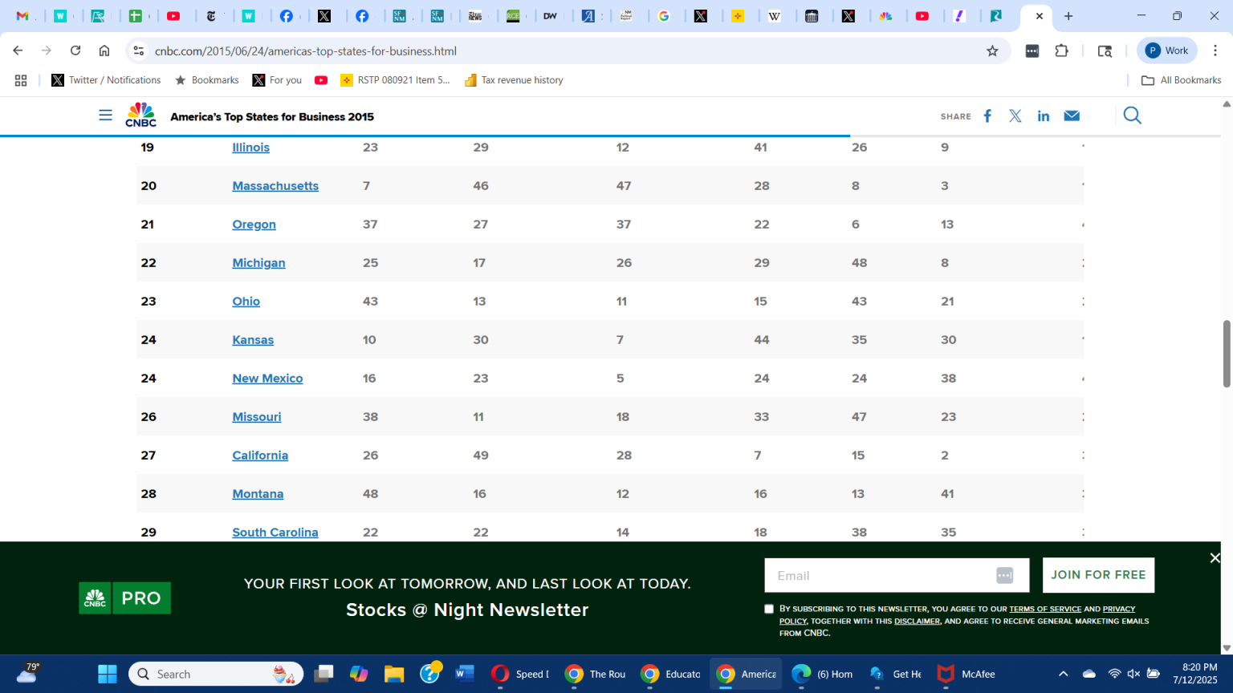The height and width of the screenshot is (693, 1233).
Task: Show hidden system tray icons
Action: (x=1063, y=674)
